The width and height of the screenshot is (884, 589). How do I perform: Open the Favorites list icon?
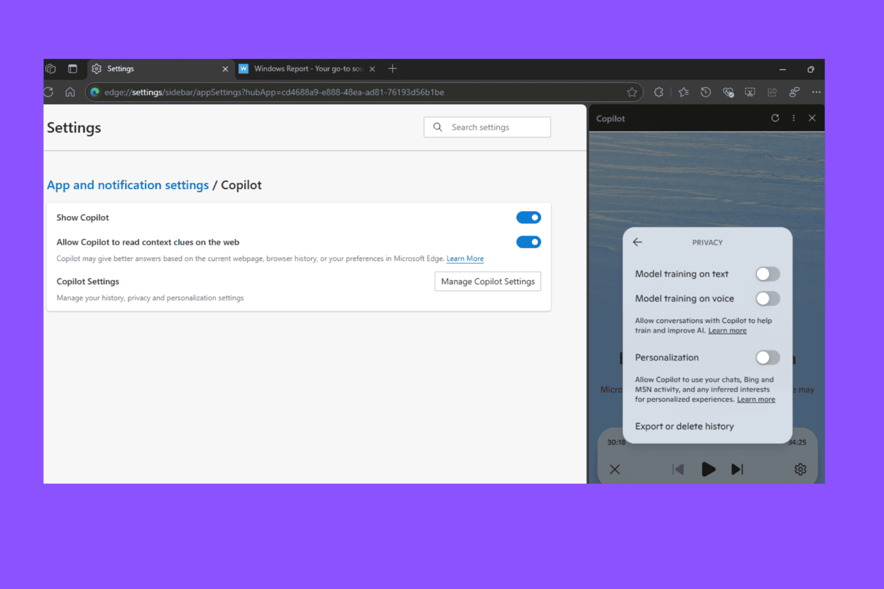coord(684,92)
